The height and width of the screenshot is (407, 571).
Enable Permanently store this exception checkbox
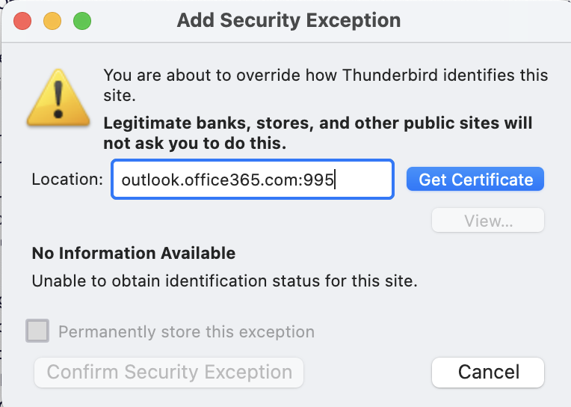pos(38,331)
